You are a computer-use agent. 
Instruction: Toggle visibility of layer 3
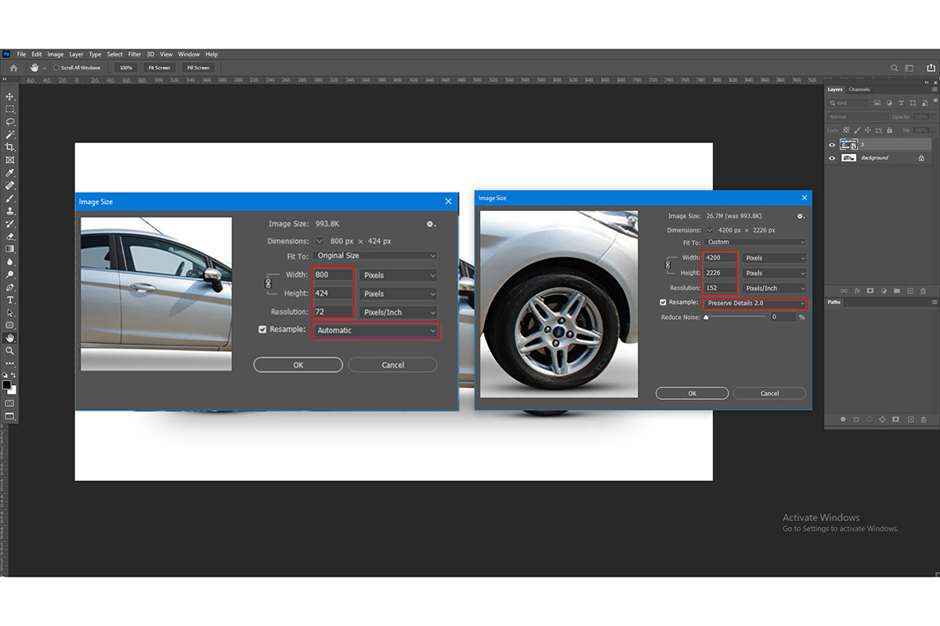point(833,144)
